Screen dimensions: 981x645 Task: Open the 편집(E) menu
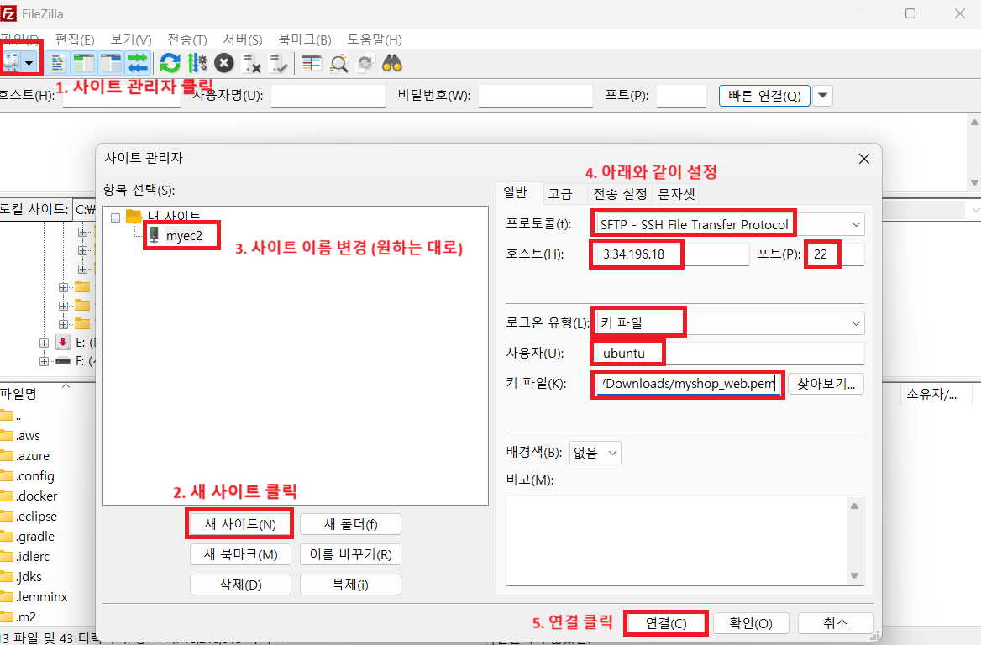pyautogui.click(x=75, y=40)
